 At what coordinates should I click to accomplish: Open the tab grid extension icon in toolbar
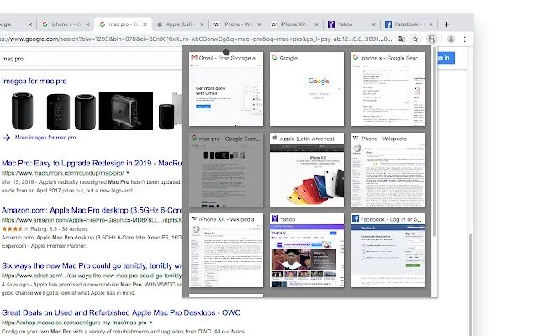coord(431,39)
